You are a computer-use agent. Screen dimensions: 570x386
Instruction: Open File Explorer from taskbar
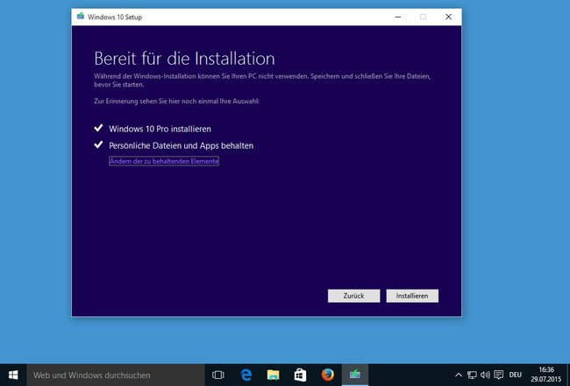click(273, 375)
